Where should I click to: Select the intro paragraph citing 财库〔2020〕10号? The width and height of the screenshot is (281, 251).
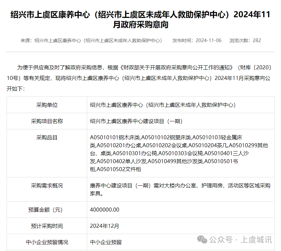(x=139, y=78)
